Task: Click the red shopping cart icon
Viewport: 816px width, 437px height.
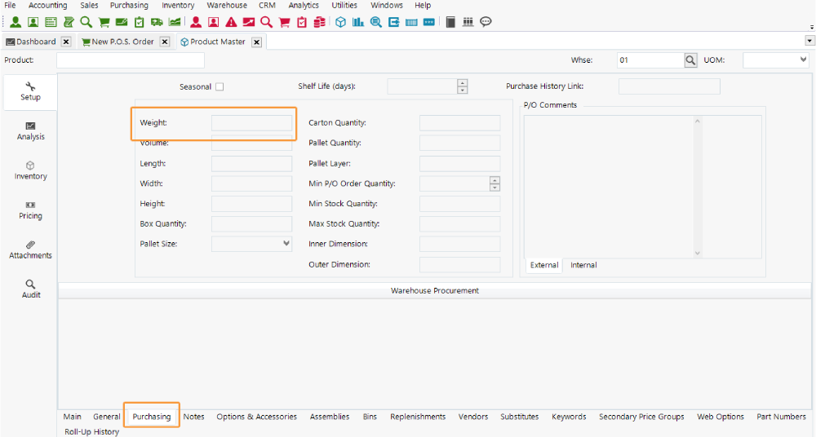Action: pyautogui.click(x=284, y=22)
